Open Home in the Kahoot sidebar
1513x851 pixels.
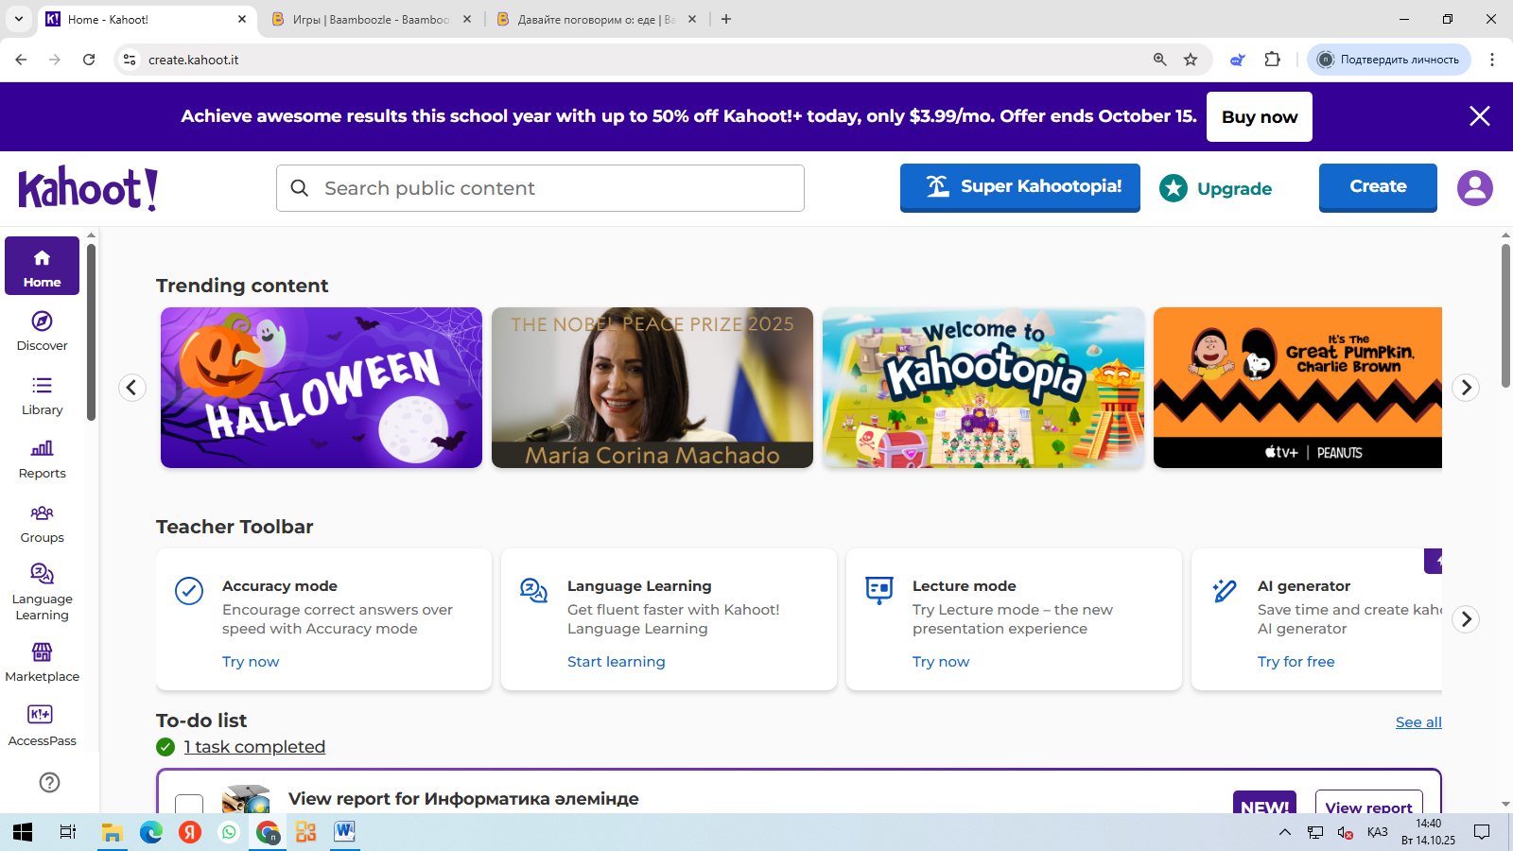tap(42, 266)
